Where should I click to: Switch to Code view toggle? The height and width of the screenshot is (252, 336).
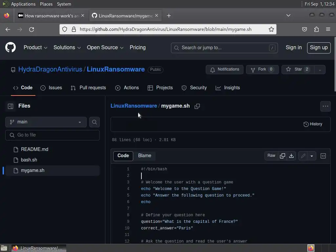123,156
